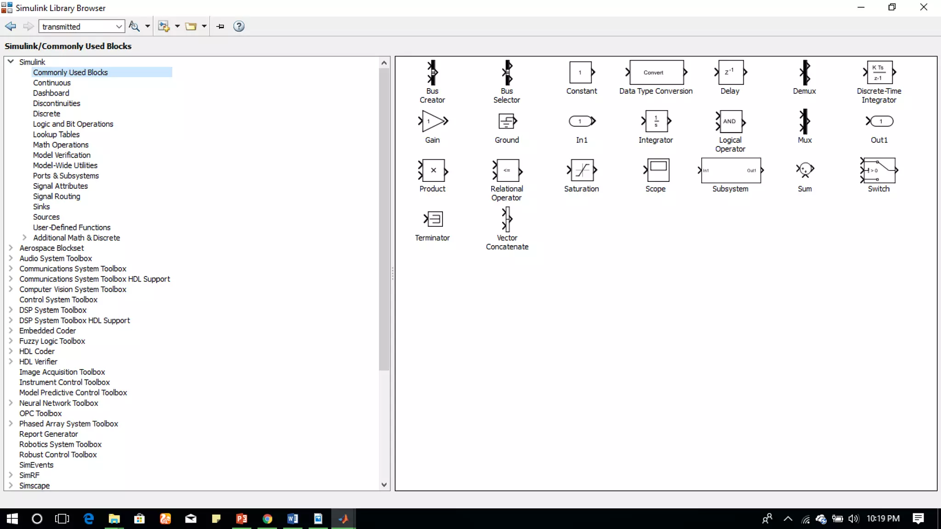Click library tree scrollbar down arrow

pos(384,485)
